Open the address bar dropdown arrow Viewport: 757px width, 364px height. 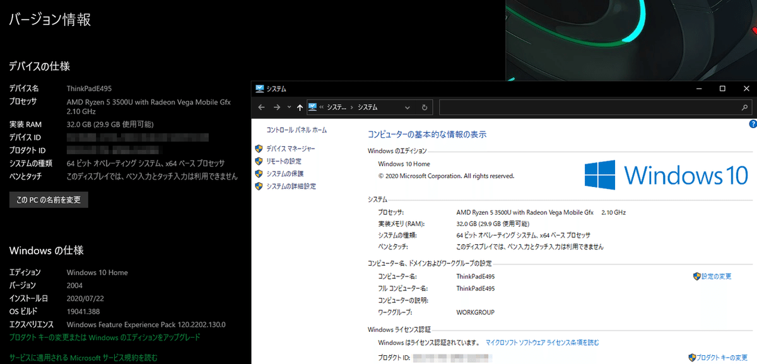click(407, 107)
